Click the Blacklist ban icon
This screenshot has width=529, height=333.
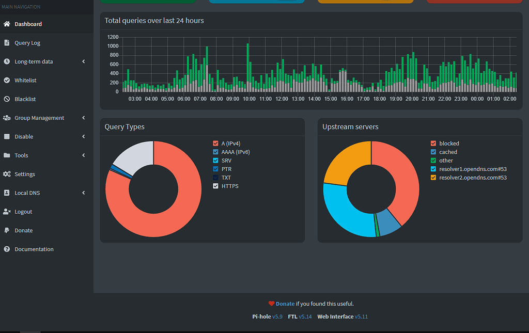tap(7, 99)
